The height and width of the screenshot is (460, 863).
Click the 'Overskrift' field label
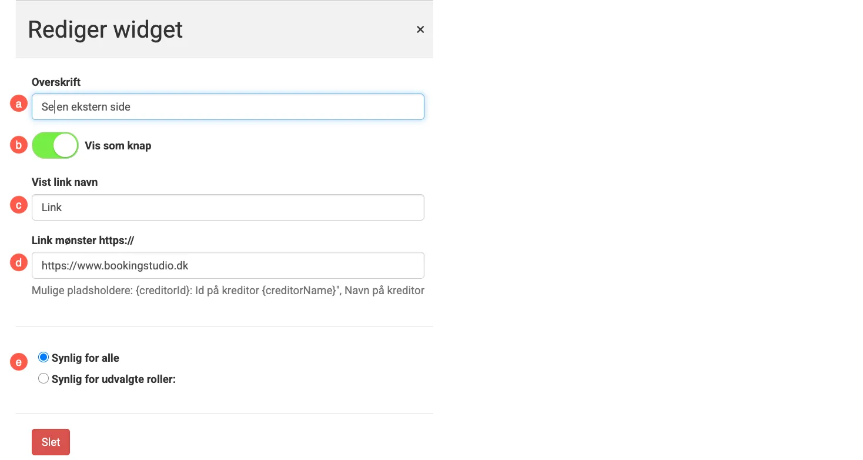(x=56, y=82)
